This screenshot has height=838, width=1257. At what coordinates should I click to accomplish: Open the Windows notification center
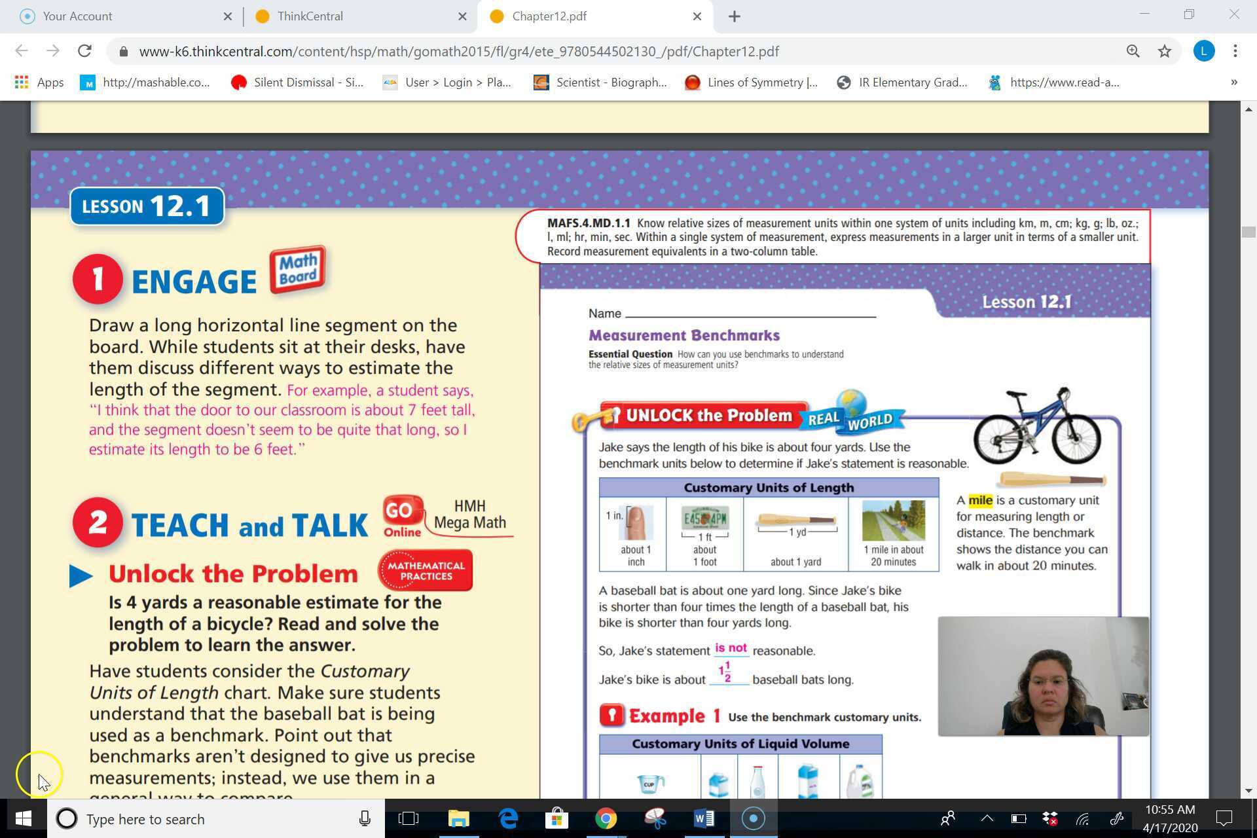[x=1224, y=818]
